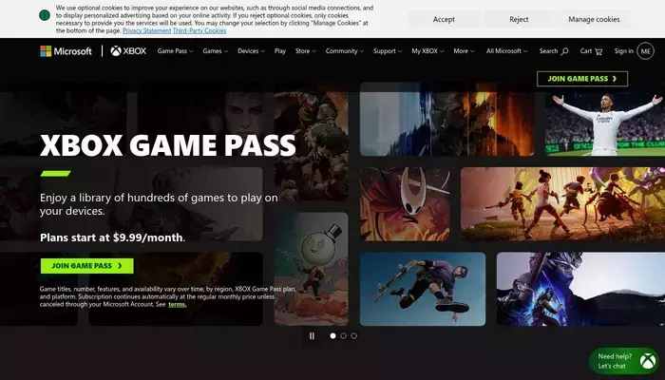Expand the All Microsoft menu
This screenshot has width=665, height=380.
506,51
